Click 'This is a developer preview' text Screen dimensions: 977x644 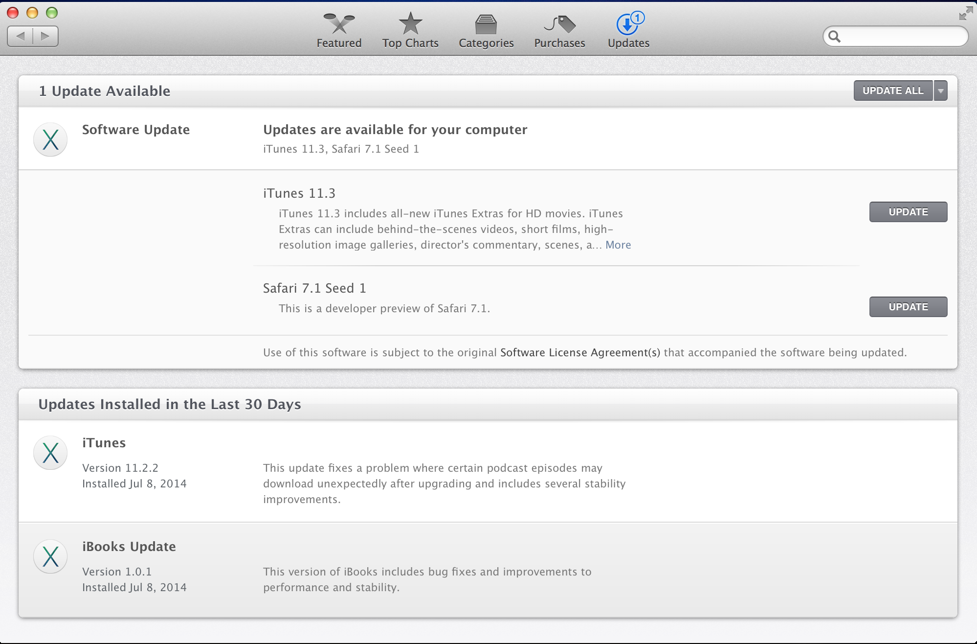[x=384, y=308]
